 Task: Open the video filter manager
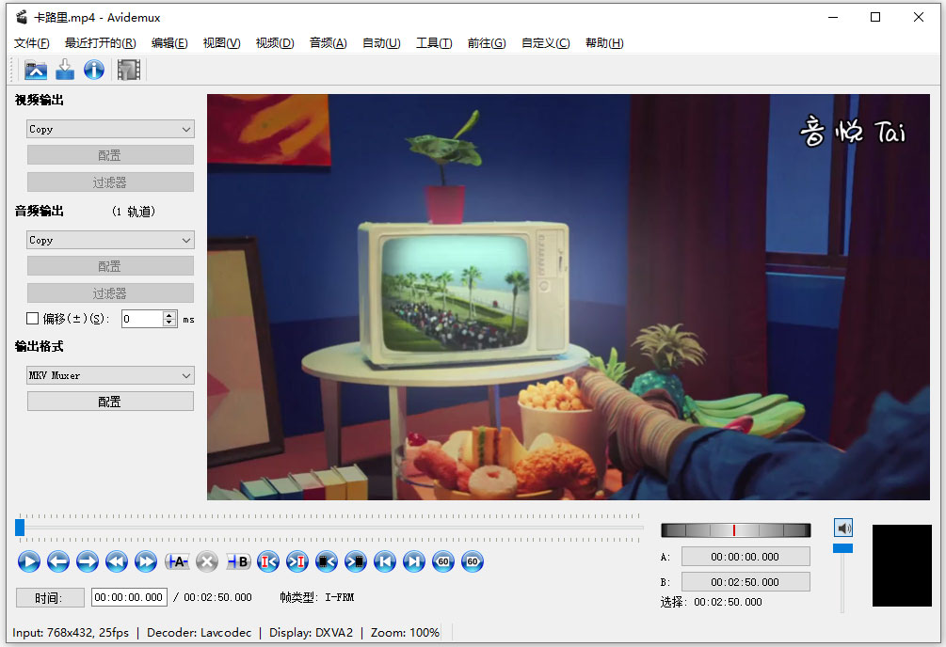(128, 70)
